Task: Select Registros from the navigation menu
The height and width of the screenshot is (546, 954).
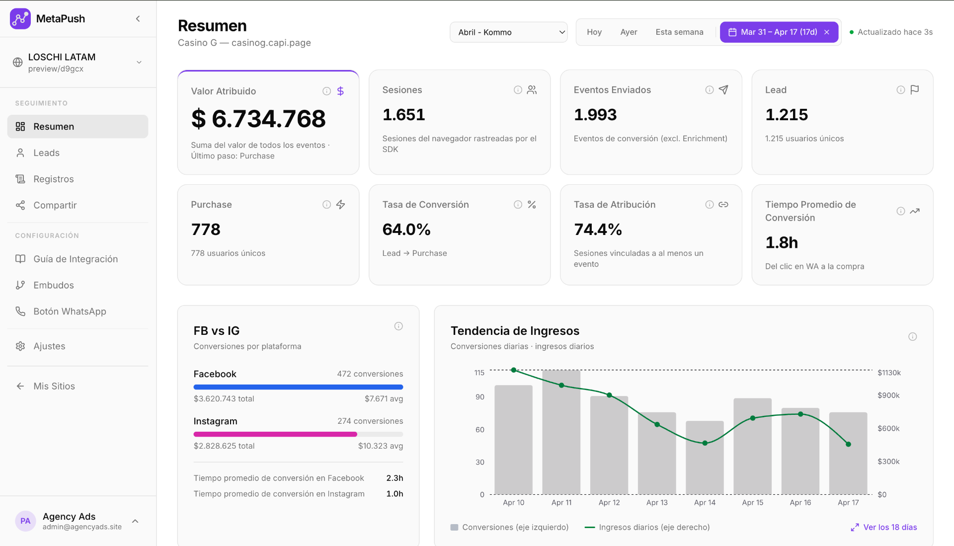Action: point(53,179)
